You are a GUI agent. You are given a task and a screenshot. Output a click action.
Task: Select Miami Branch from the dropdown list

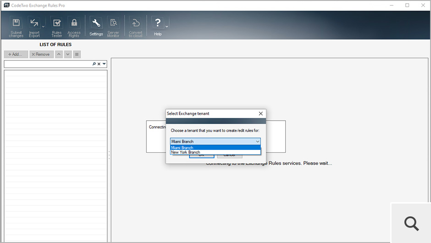(215, 148)
